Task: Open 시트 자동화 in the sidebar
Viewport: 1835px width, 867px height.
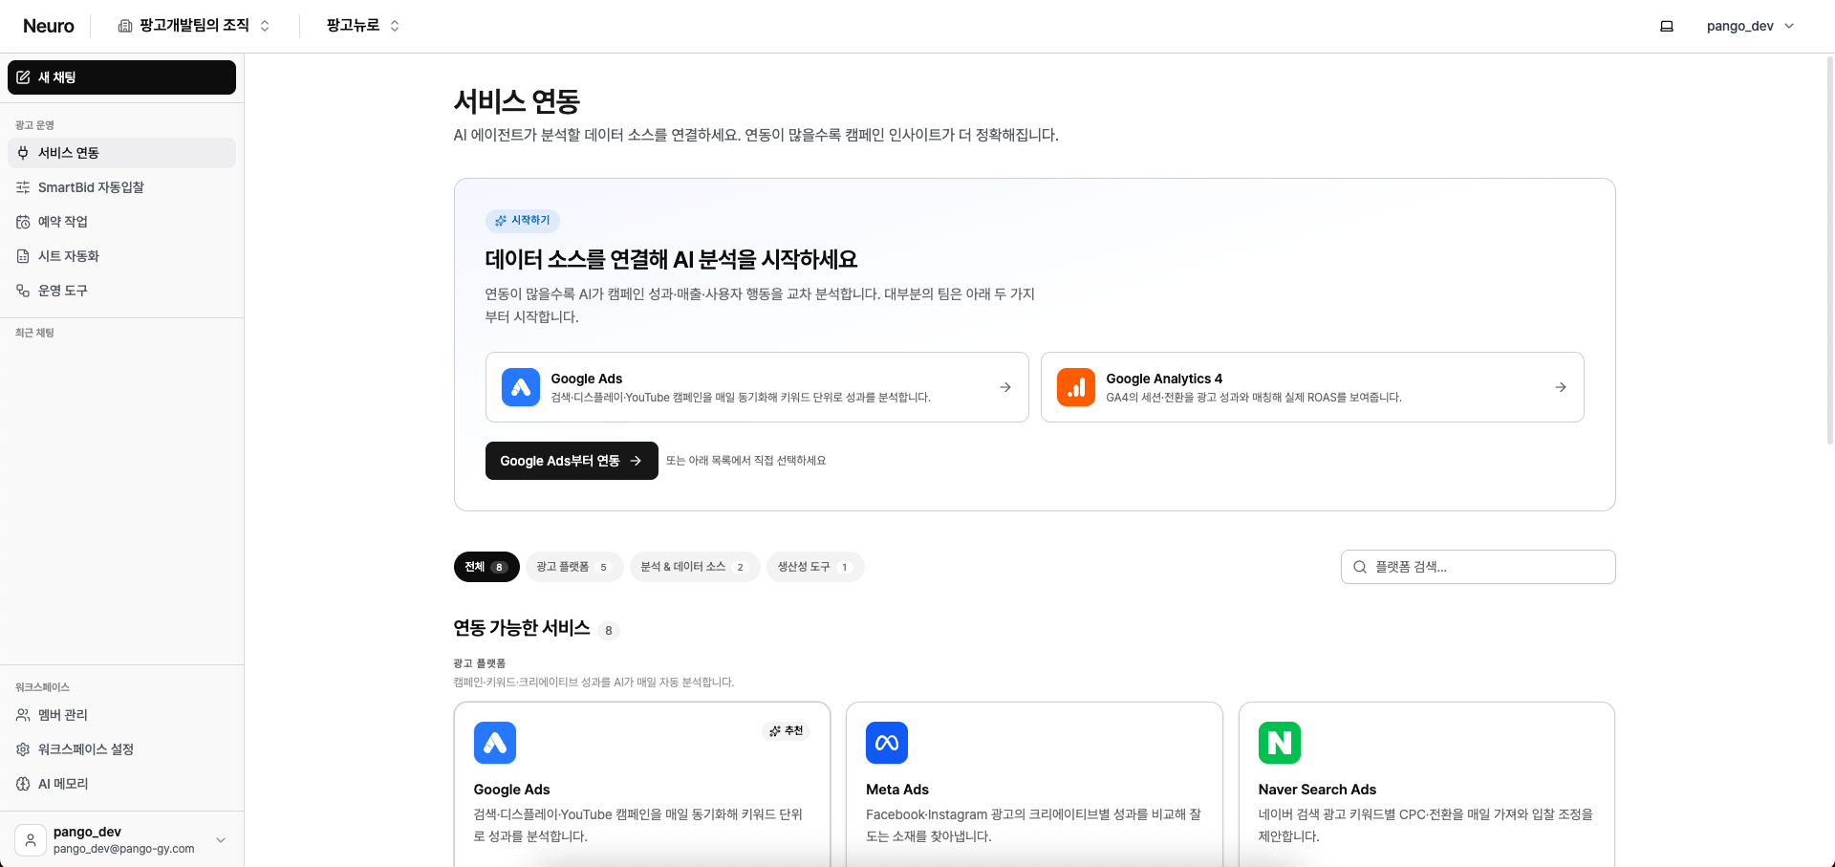Action: tap(121, 256)
